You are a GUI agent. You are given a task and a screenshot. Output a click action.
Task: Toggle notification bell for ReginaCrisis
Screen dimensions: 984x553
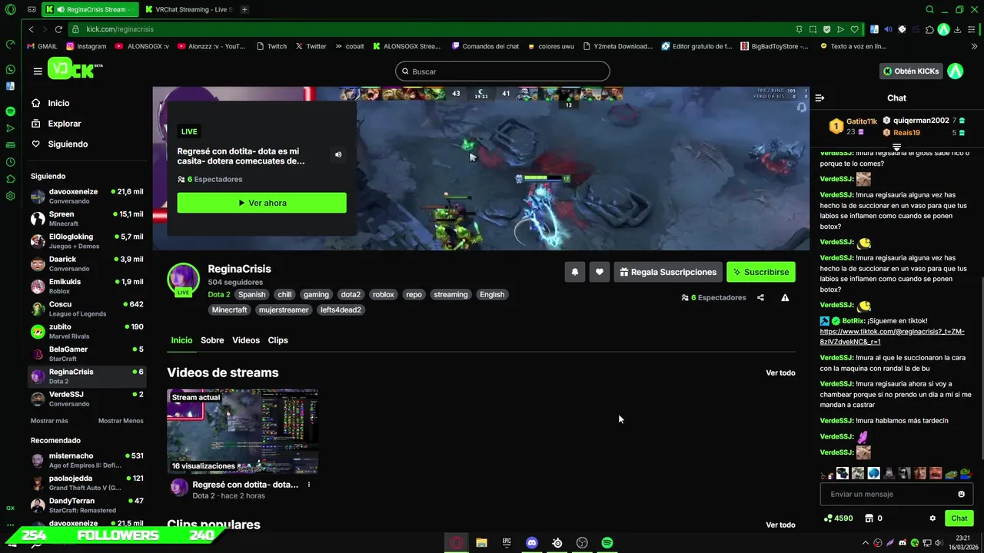pos(574,272)
